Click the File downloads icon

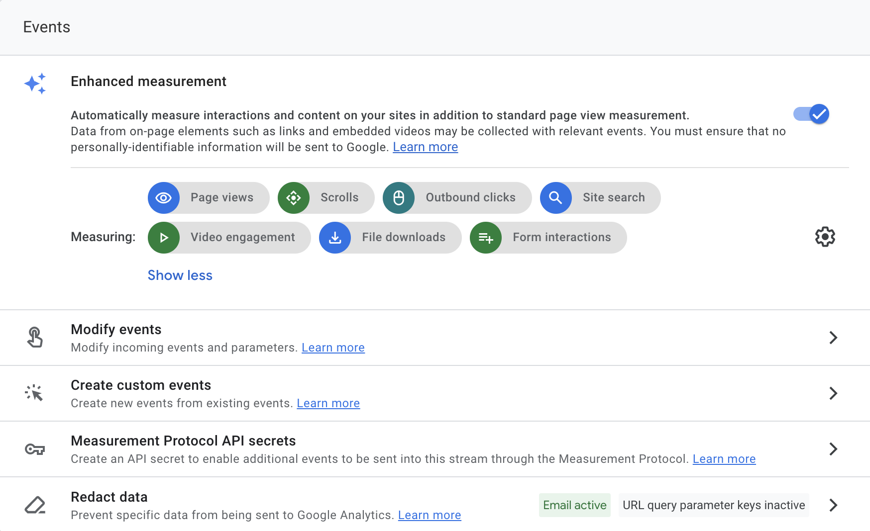point(335,238)
